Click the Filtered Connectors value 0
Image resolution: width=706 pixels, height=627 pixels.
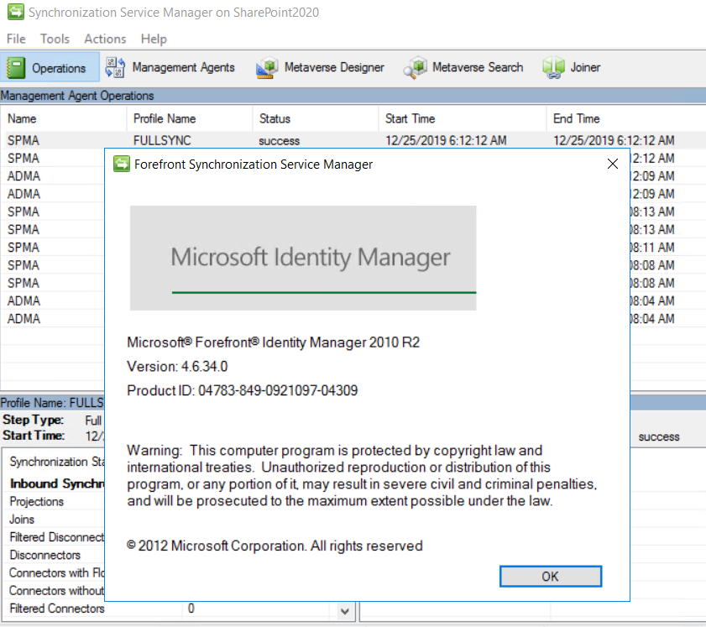tap(191, 609)
